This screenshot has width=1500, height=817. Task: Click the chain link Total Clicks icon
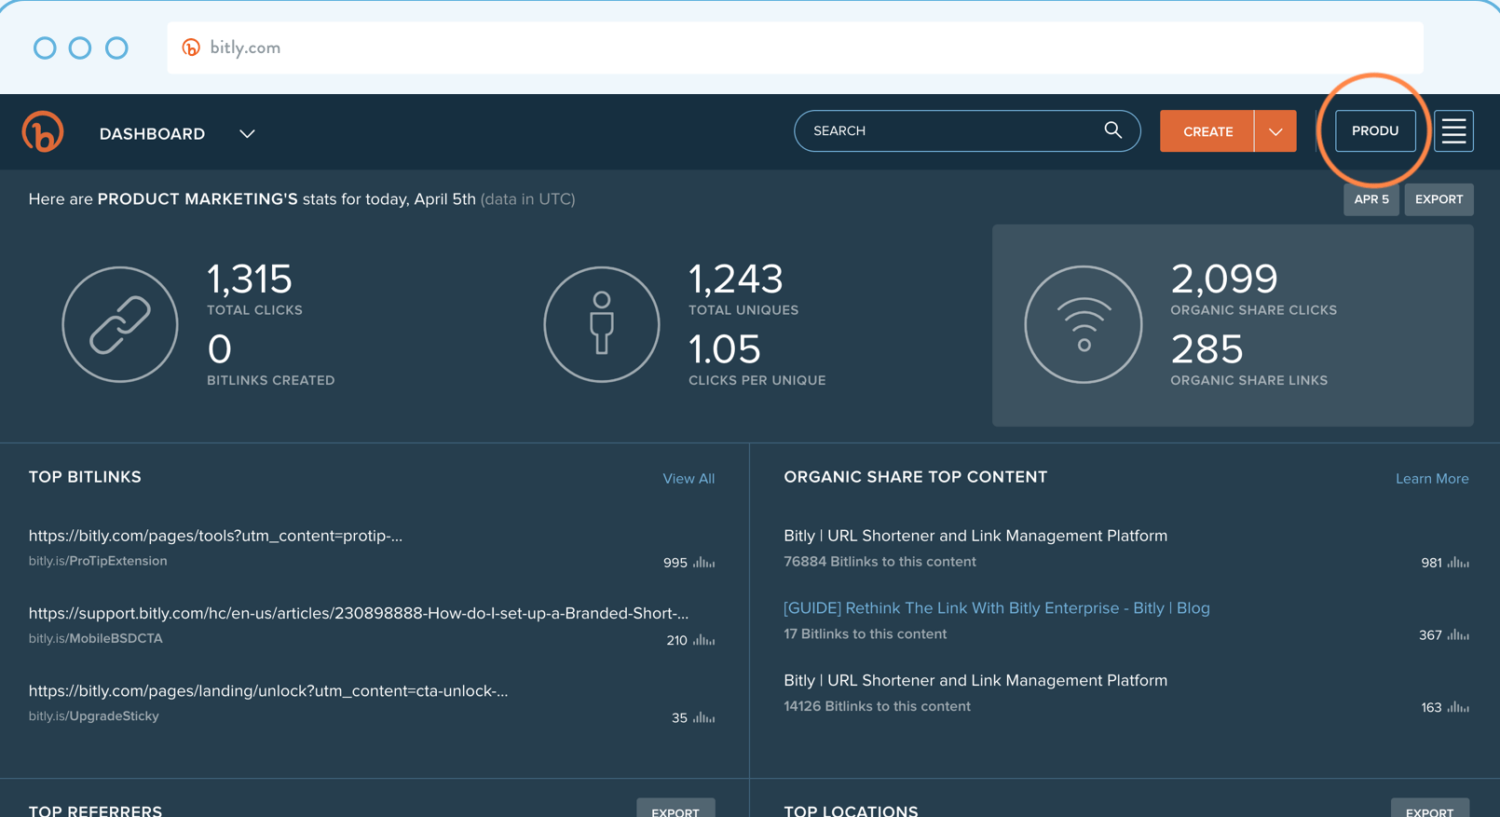tap(120, 324)
